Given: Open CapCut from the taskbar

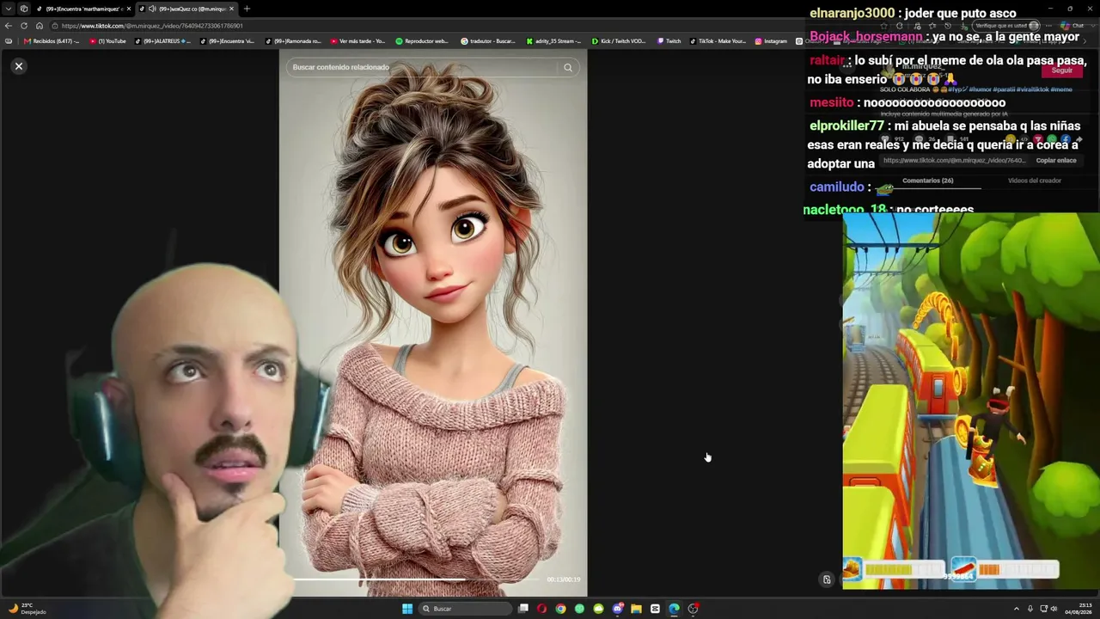Looking at the screenshot, I should (x=655, y=609).
